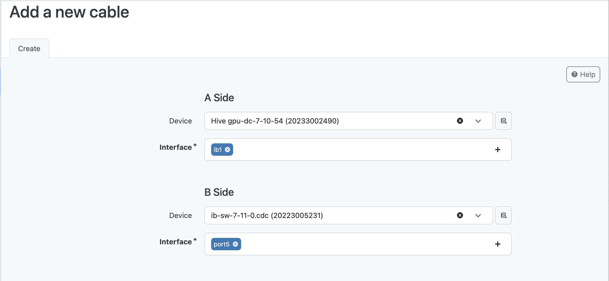609x281 pixels.
Task: Click inside A Side Interface field
Action: click(x=362, y=150)
